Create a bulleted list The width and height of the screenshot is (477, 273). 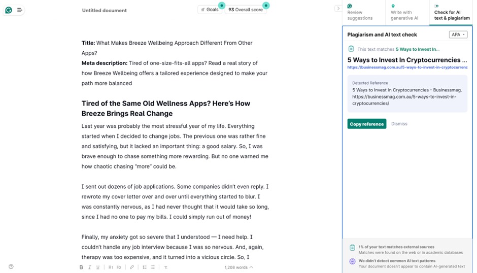[x=153, y=267]
